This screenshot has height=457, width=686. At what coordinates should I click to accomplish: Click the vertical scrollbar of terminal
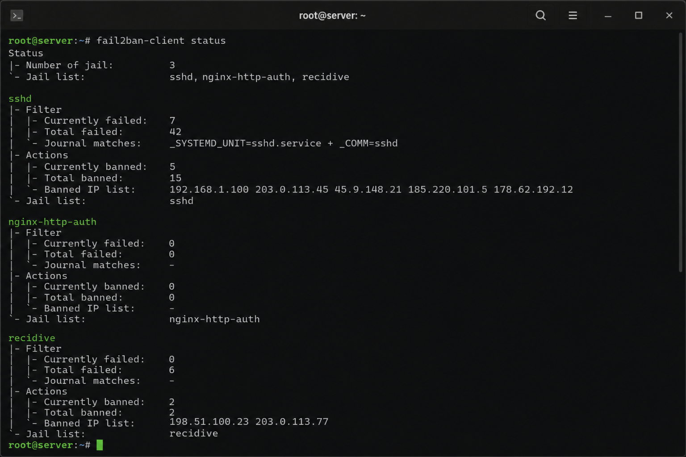681,153
